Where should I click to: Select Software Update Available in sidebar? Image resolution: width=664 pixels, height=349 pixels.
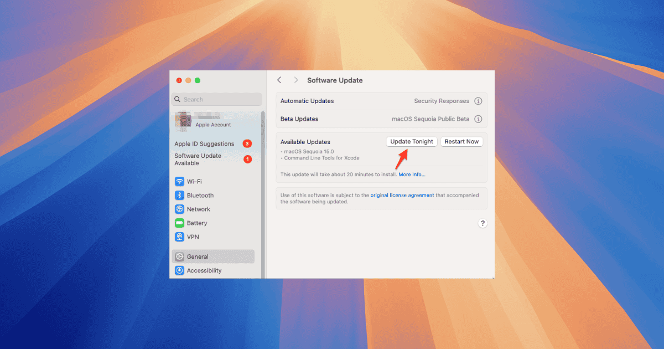[198, 160]
